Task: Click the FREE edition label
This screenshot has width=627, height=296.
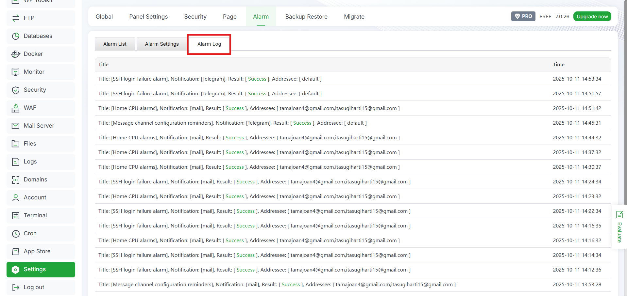Action: tap(545, 17)
